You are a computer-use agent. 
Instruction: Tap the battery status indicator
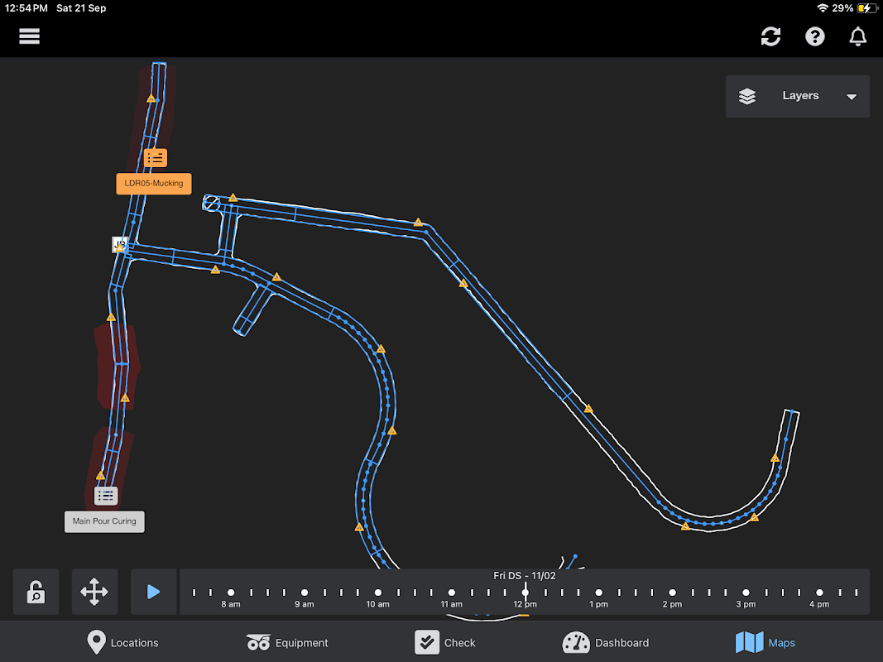pos(866,8)
